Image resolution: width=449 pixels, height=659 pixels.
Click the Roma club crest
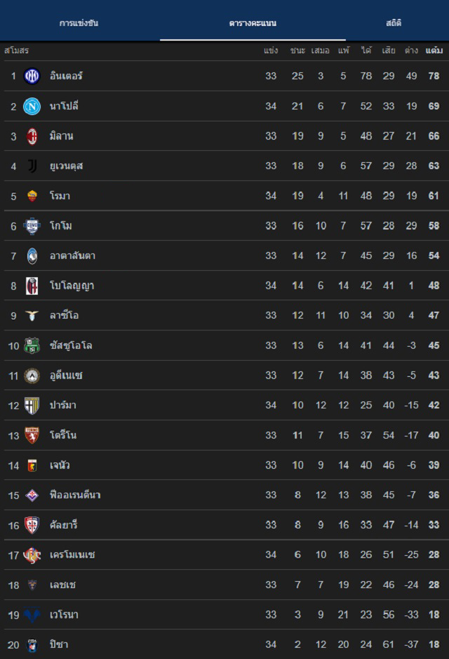(32, 196)
